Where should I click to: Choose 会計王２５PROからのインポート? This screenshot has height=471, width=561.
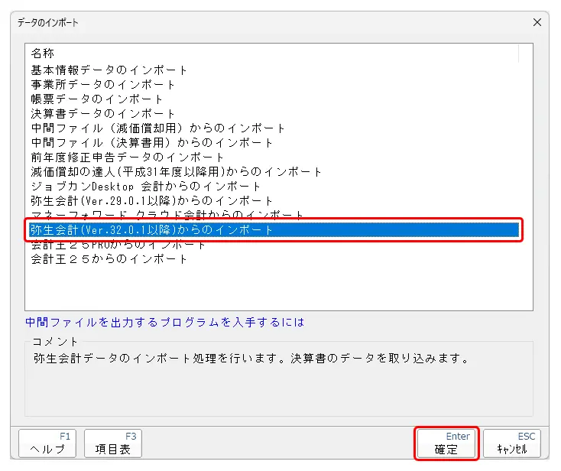(118, 245)
